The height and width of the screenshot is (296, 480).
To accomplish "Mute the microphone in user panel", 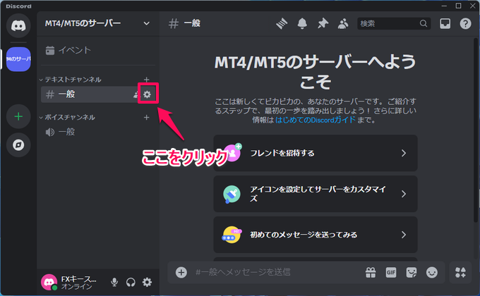I will tap(114, 282).
